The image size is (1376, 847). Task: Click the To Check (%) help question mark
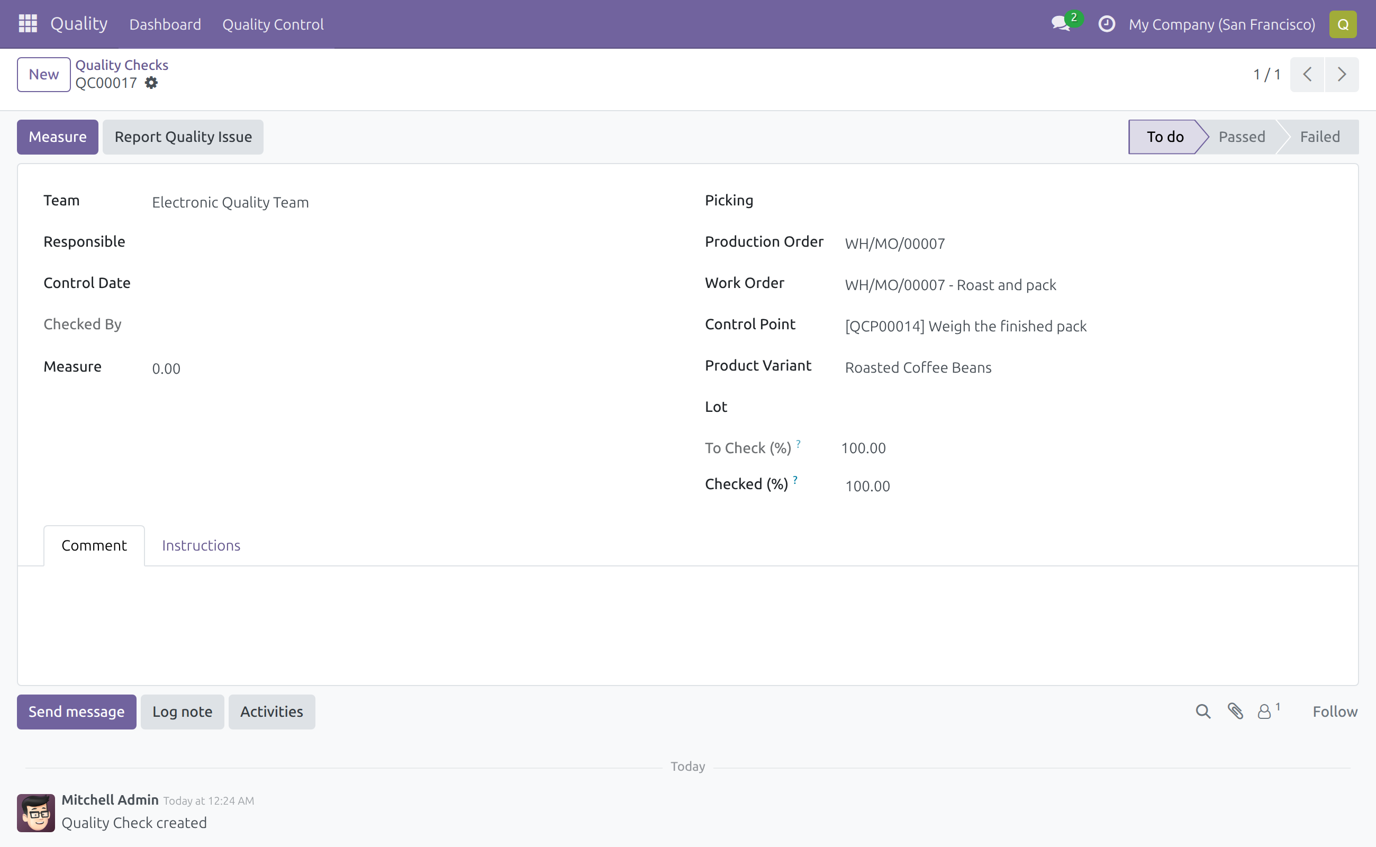798,443
